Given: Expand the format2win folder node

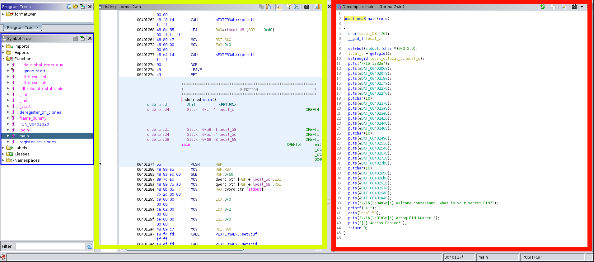Looking at the screenshot, I should [x=3, y=14].
